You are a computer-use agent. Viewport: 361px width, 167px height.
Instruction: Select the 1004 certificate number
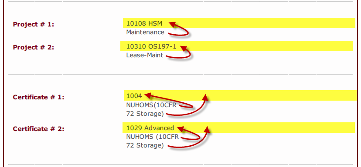click(x=134, y=96)
